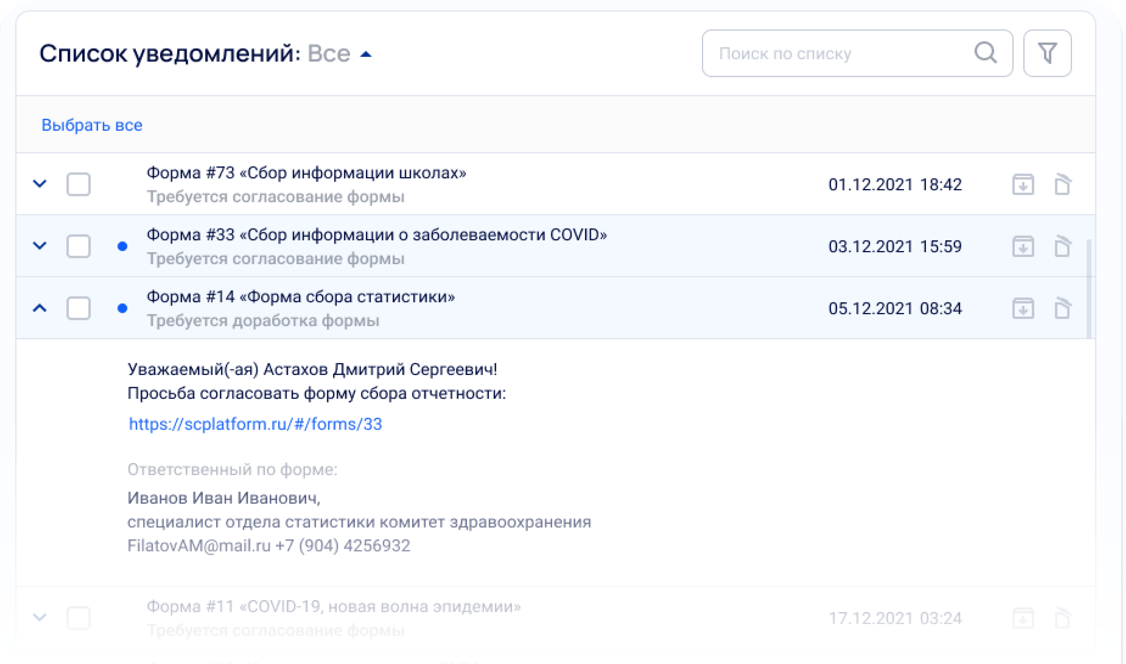This screenshot has height=664, width=1126.
Task: Click the magnifier search icon
Action: [986, 53]
